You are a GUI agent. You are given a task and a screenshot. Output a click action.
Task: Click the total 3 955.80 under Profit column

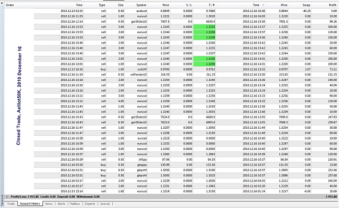[331, 197]
